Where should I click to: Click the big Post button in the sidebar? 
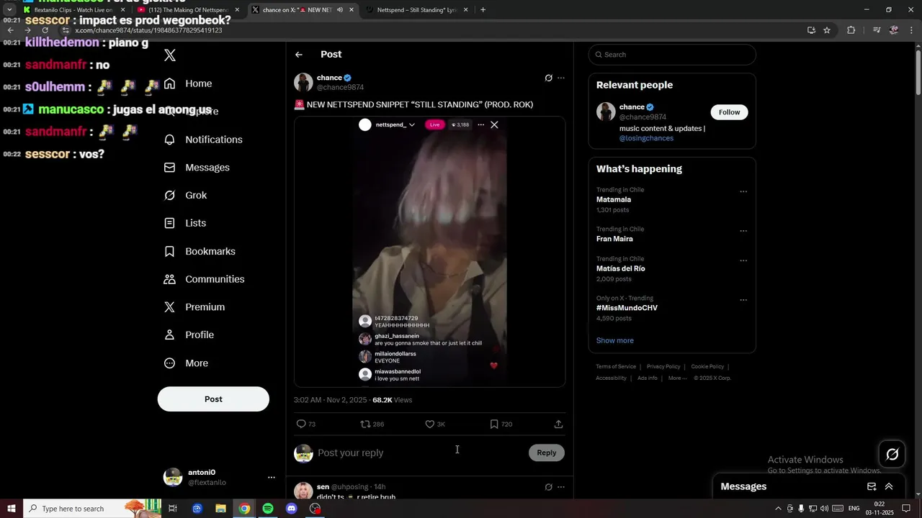click(x=213, y=399)
